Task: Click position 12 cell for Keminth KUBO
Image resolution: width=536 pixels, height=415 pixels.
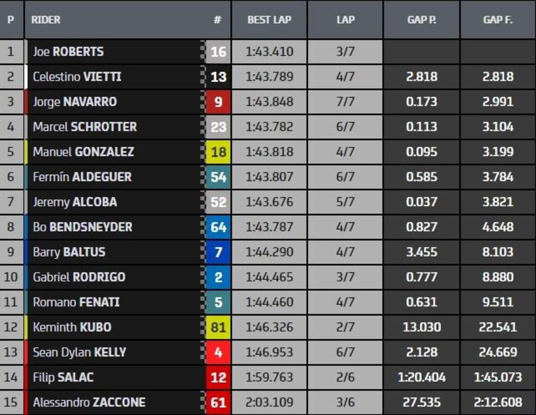Action: coord(11,327)
